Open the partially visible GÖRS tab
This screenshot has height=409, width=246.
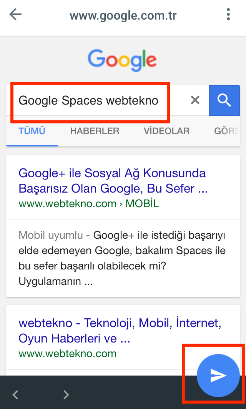[x=226, y=131]
